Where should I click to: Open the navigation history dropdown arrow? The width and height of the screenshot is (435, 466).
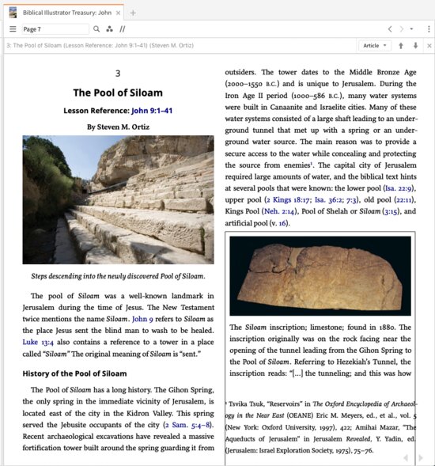(x=411, y=28)
